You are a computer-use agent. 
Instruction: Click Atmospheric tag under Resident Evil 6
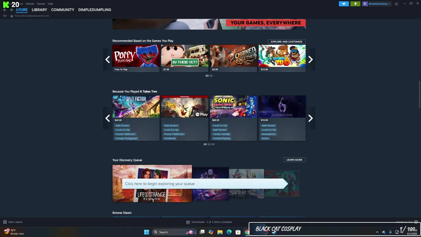click(x=268, y=134)
